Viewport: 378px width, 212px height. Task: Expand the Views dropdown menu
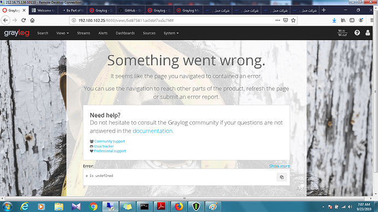pyautogui.click(x=62, y=33)
